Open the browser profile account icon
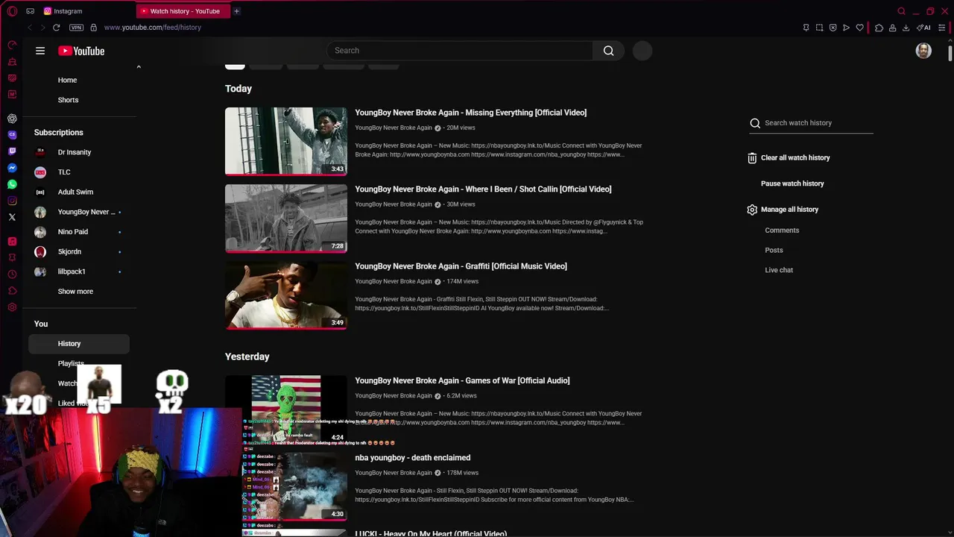The image size is (954, 537). [892, 28]
